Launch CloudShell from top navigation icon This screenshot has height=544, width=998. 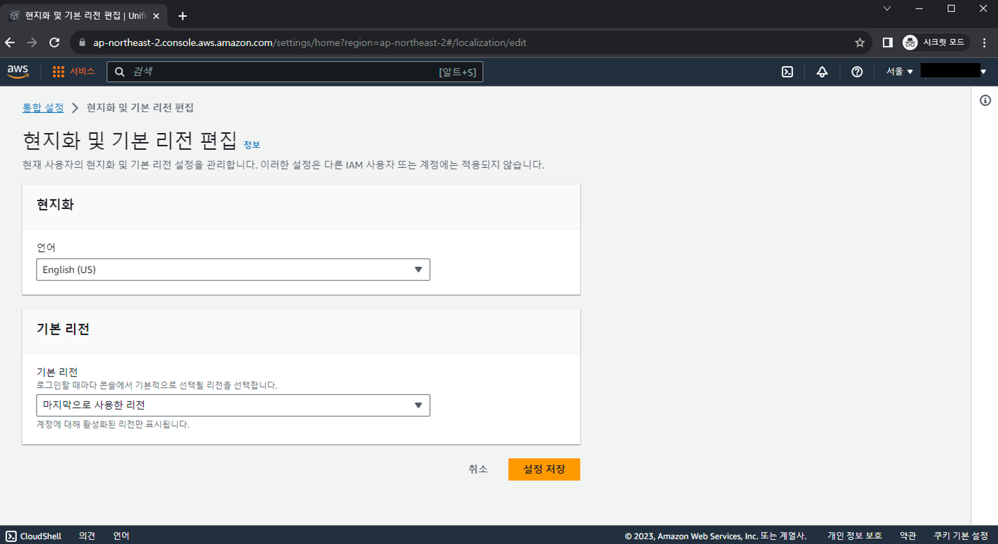coord(787,72)
